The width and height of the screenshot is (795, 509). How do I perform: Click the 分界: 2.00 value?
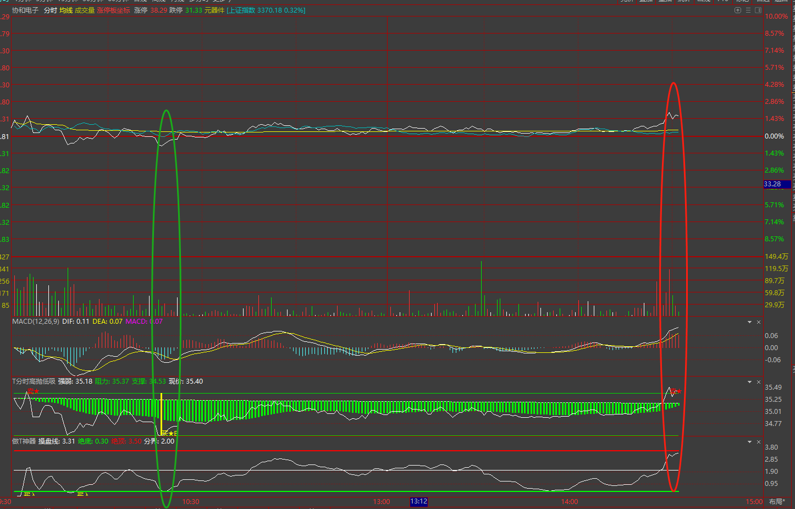click(x=159, y=441)
